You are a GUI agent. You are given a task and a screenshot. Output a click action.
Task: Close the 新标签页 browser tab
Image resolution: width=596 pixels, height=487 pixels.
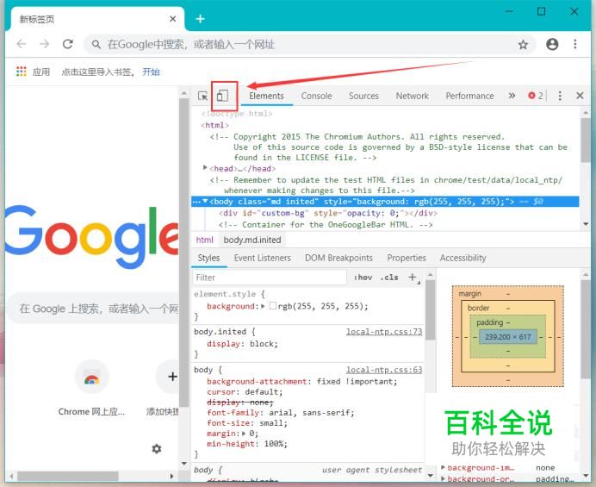172,19
